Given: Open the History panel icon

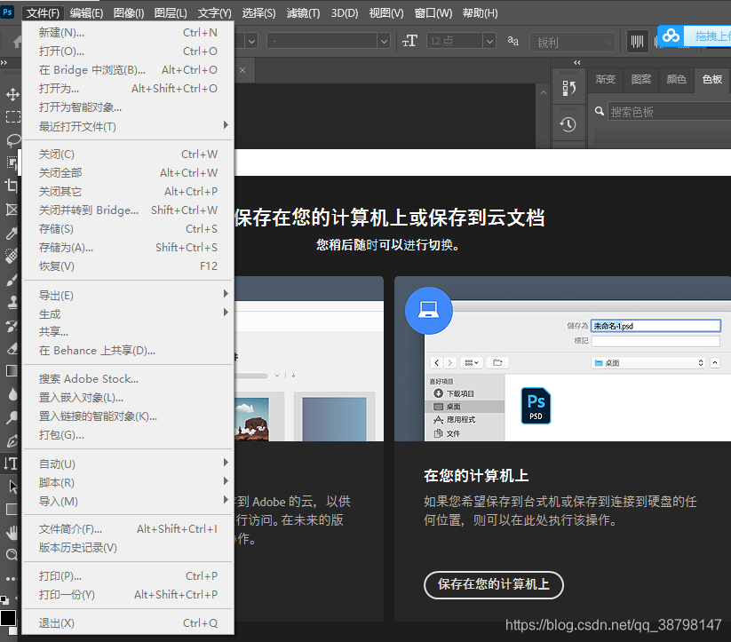Looking at the screenshot, I should 568,88.
